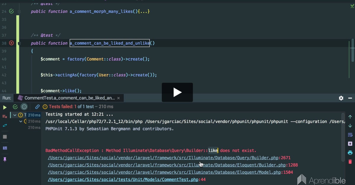Image resolution: width=355 pixels, height=185 pixels.
Task: Click the Rerun failed tests red icon
Action: [x=5, y=116]
